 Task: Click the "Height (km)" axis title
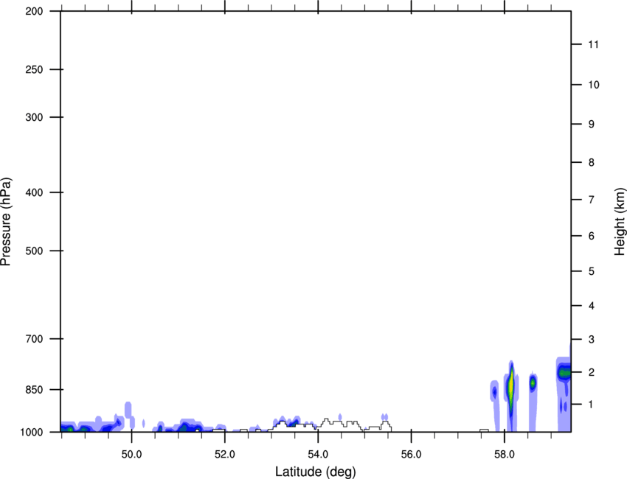click(x=620, y=222)
